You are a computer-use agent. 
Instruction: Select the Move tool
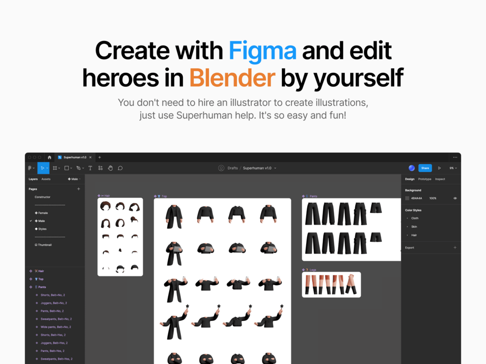coord(43,168)
